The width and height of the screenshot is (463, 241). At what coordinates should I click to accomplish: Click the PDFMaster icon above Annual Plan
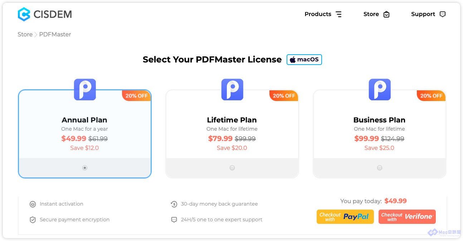pos(85,90)
